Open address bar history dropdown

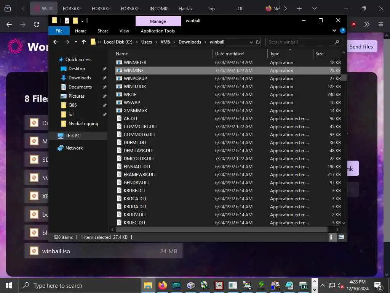251,42
